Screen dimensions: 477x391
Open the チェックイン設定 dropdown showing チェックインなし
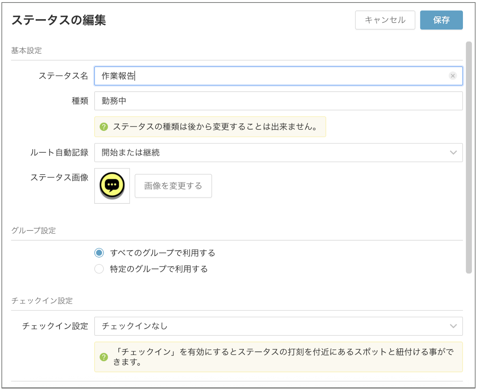pyautogui.click(x=279, y=326)
